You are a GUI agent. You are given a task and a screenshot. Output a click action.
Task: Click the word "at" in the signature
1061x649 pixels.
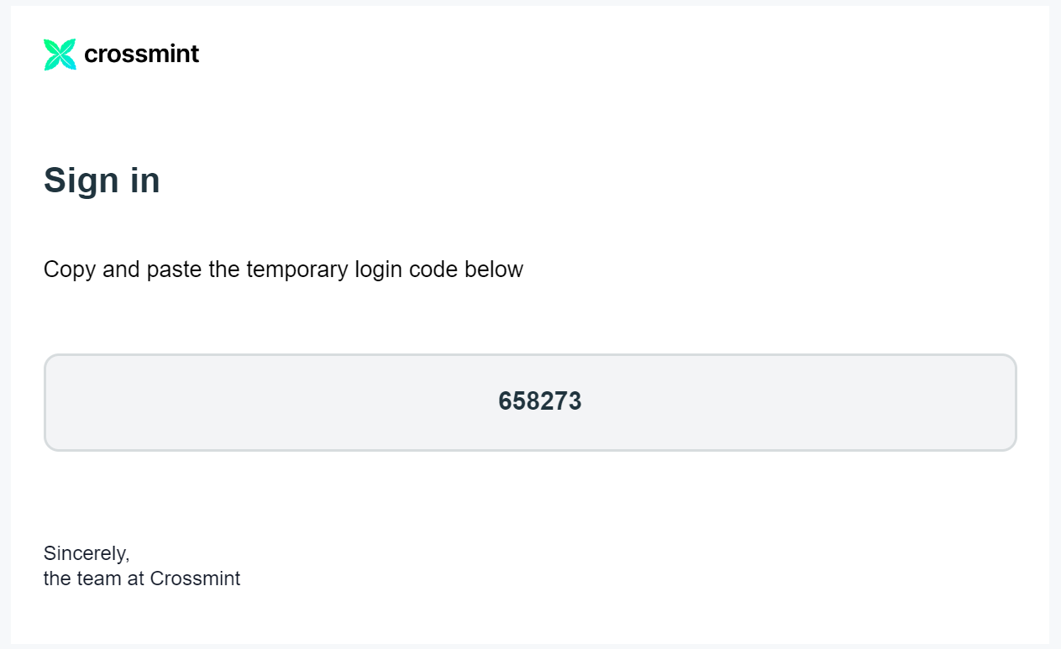point(136,578)
